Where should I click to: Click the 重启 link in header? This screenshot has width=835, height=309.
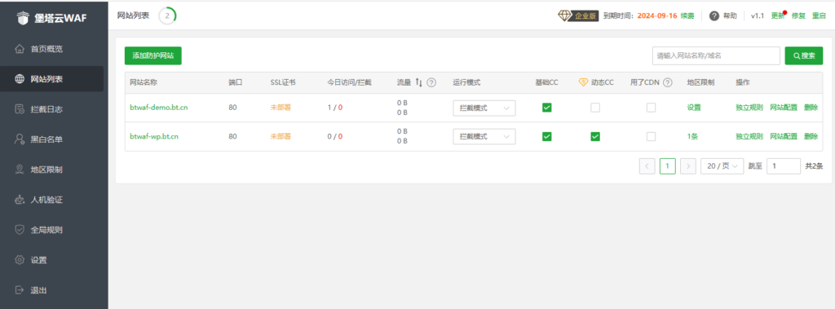pyautogui.click(x=819, y=16)
